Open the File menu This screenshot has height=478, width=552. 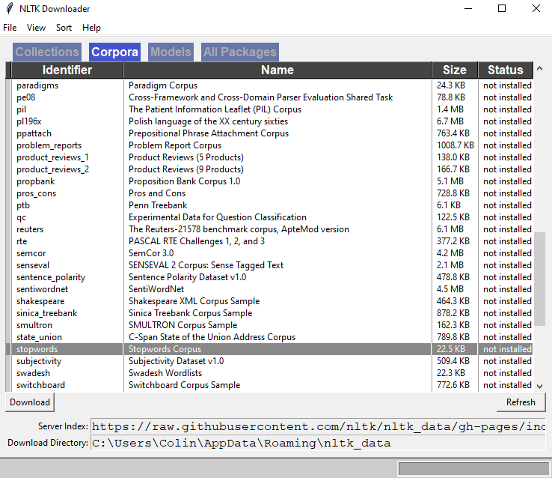pyautogui.click(x=10, y=28)
